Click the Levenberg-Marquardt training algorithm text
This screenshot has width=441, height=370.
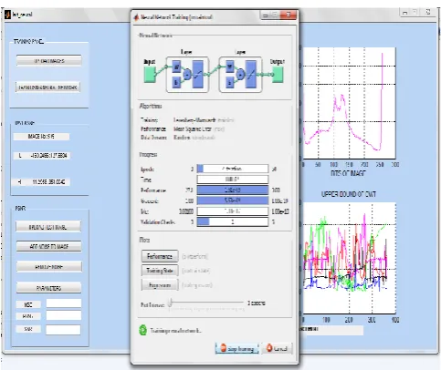coord(194,120)
